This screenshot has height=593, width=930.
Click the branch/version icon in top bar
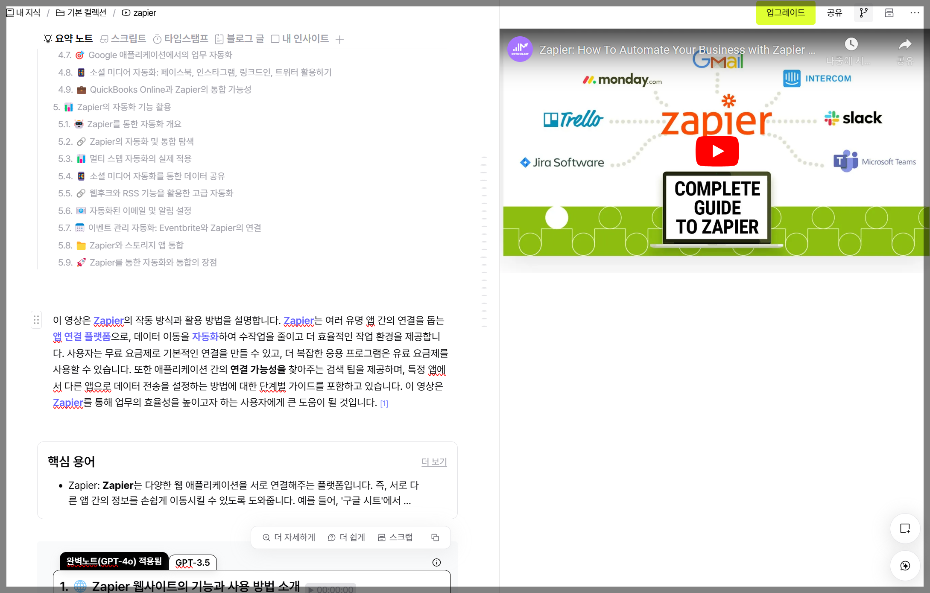(863, 13)
